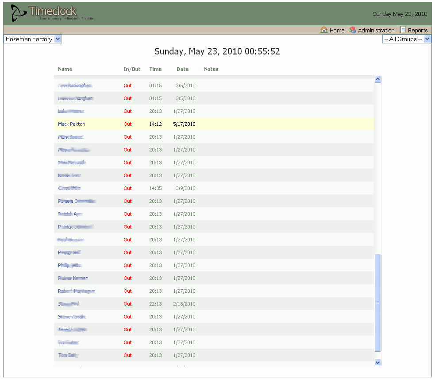This screenshot has height=380, width=435.
Task: Click the 5/17/2010 date cell
Action: coord(184,124)
